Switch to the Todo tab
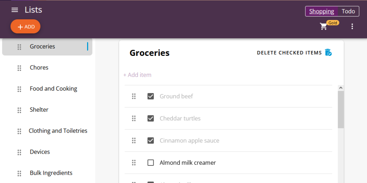 [x=348, y=11]
